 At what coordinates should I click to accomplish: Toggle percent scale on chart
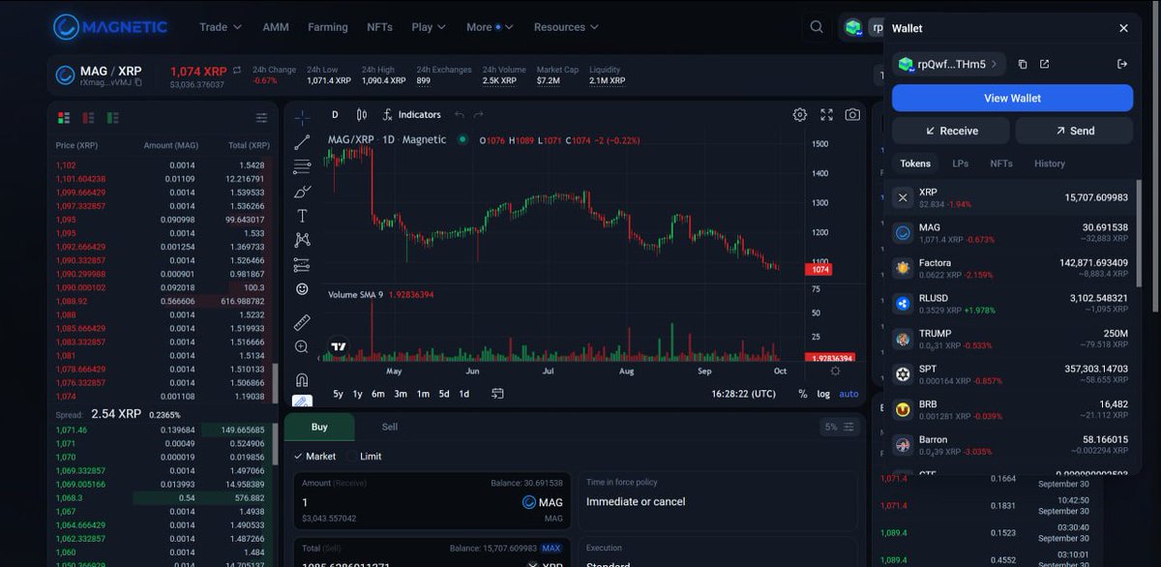click(x=802, y=394)
